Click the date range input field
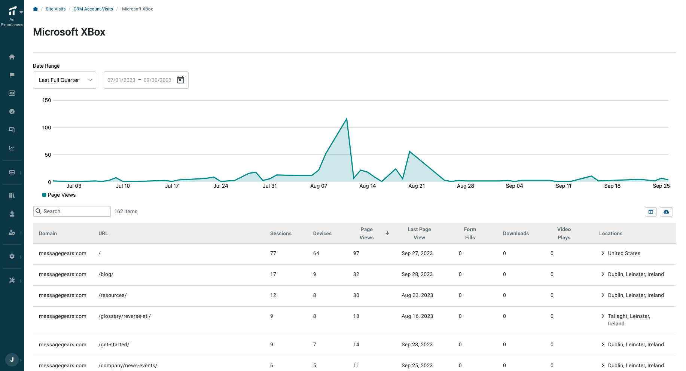 pos(146,80)
